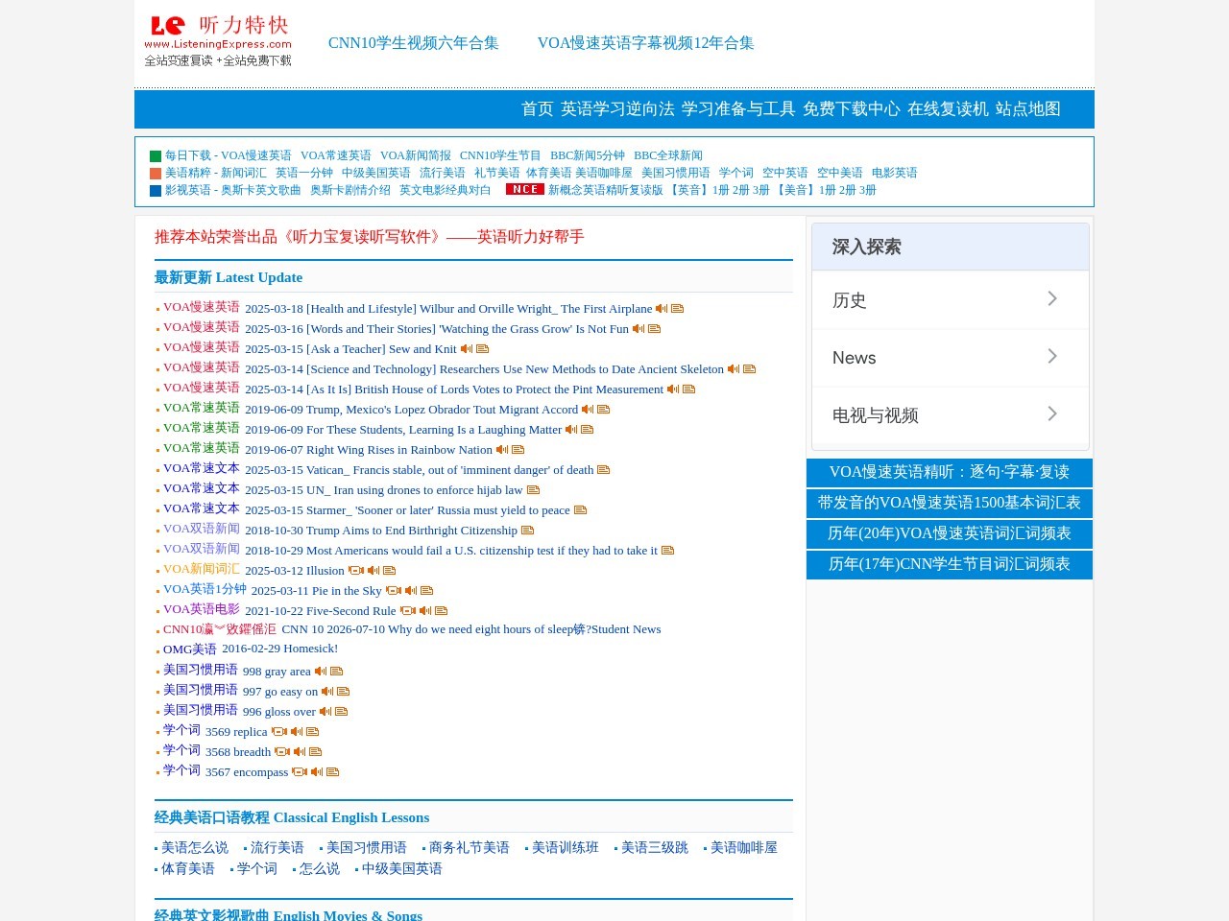Open VOA慢速英语字幕视频12年合集 link
This screenshot has height=921, width=1229.
[x=646, y=43]
